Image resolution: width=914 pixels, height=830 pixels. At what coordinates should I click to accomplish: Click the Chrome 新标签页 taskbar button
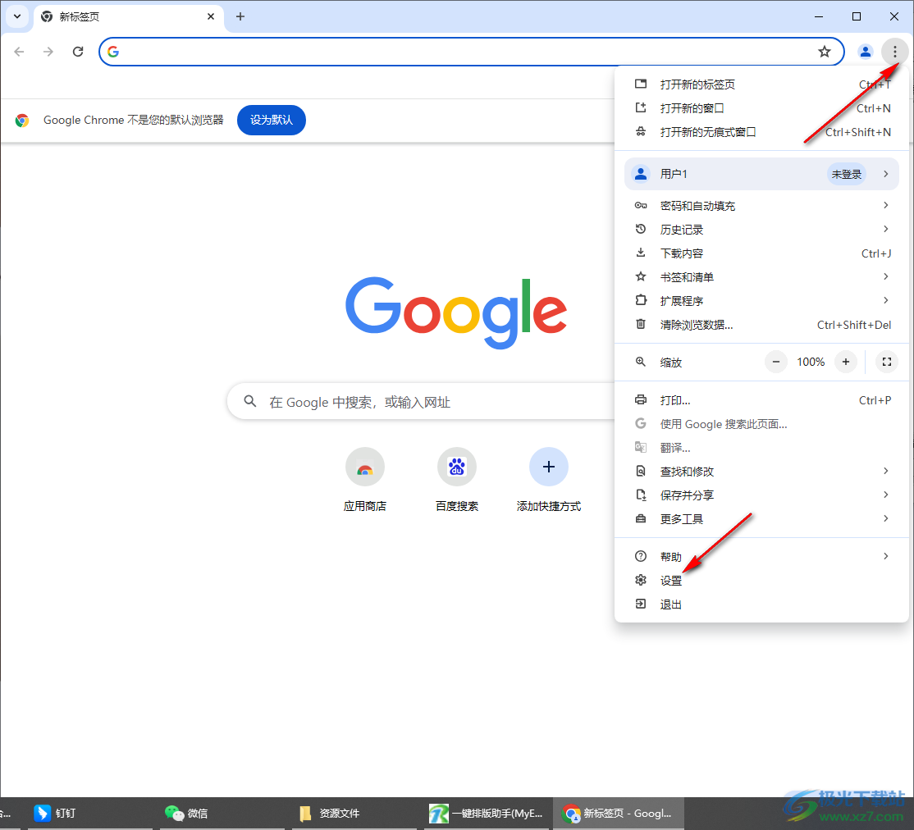click(618, 813)
